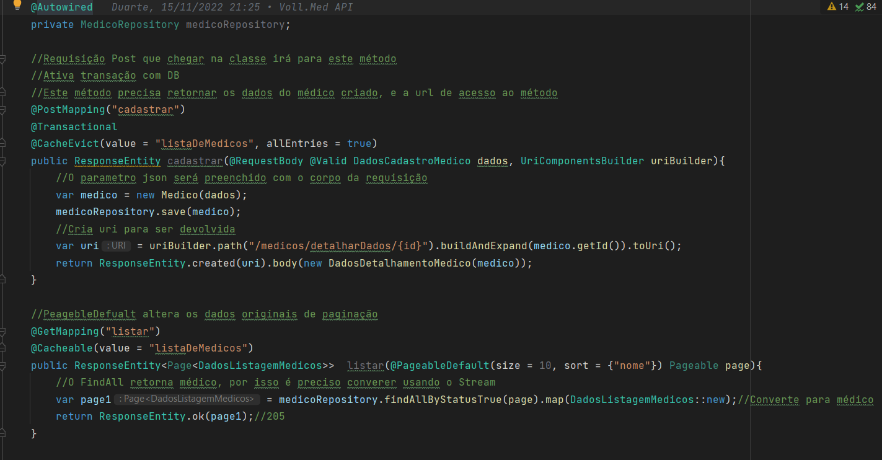Image resolution: width=882 pixels, height=460 pixels.
Task: Click the @GetMapping annotation
Action: click(65, 331)
